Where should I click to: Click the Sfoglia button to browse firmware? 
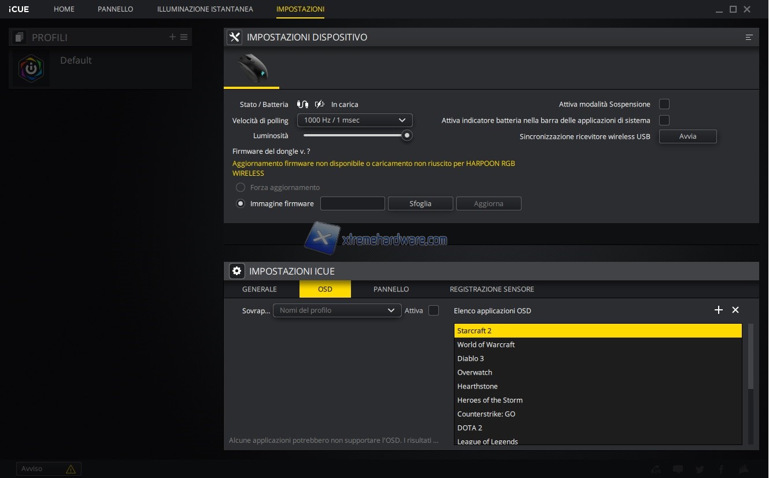[x=420, y=203]
